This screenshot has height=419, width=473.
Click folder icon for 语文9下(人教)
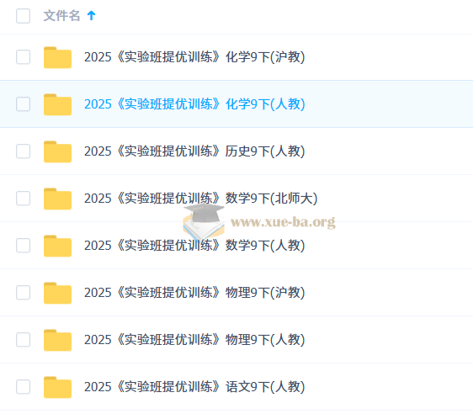tap(57, 387)
